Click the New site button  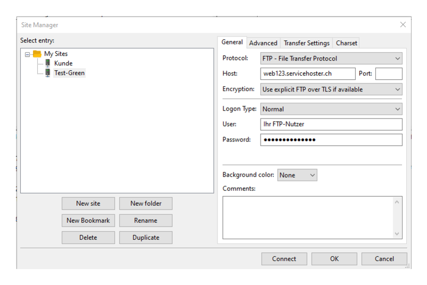(x=88, y=204)
